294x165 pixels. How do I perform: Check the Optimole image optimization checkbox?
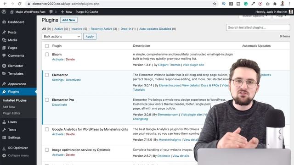point(47,150)
